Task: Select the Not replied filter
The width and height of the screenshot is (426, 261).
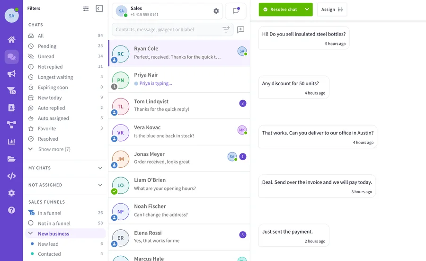Action: pyautogui.click(x=65, y=67)
